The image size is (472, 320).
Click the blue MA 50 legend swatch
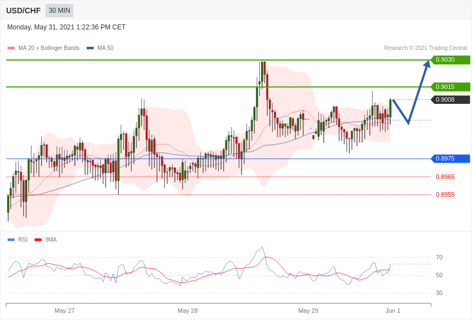coord(90,48)
